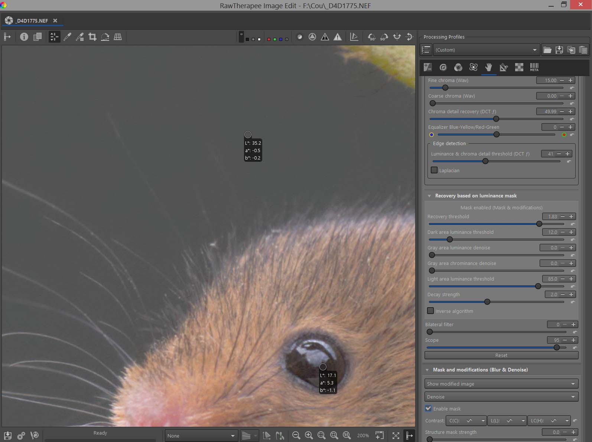Toggle the clipped highlights warning indicator
Screen dimensions: 592x442
[x=337, y=37]
